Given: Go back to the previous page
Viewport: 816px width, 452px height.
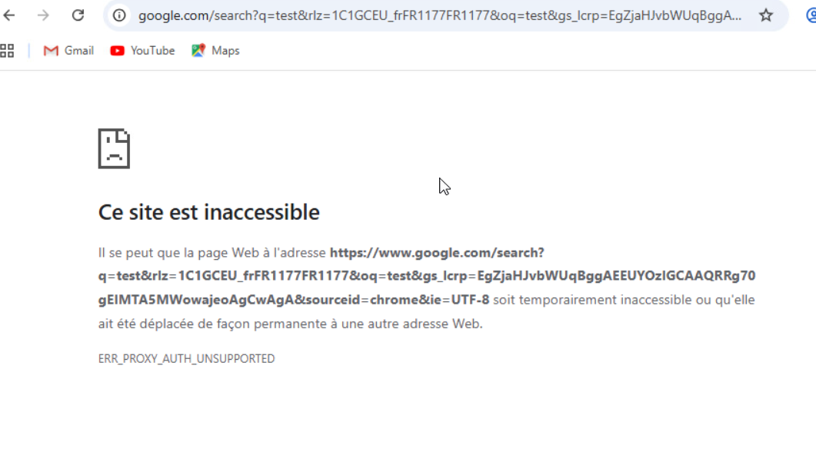Looking at the screenshot, I should click(x=9, y=15).
